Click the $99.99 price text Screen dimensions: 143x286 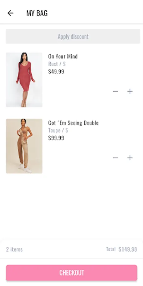pyautogui.click(x=56, y=138)
